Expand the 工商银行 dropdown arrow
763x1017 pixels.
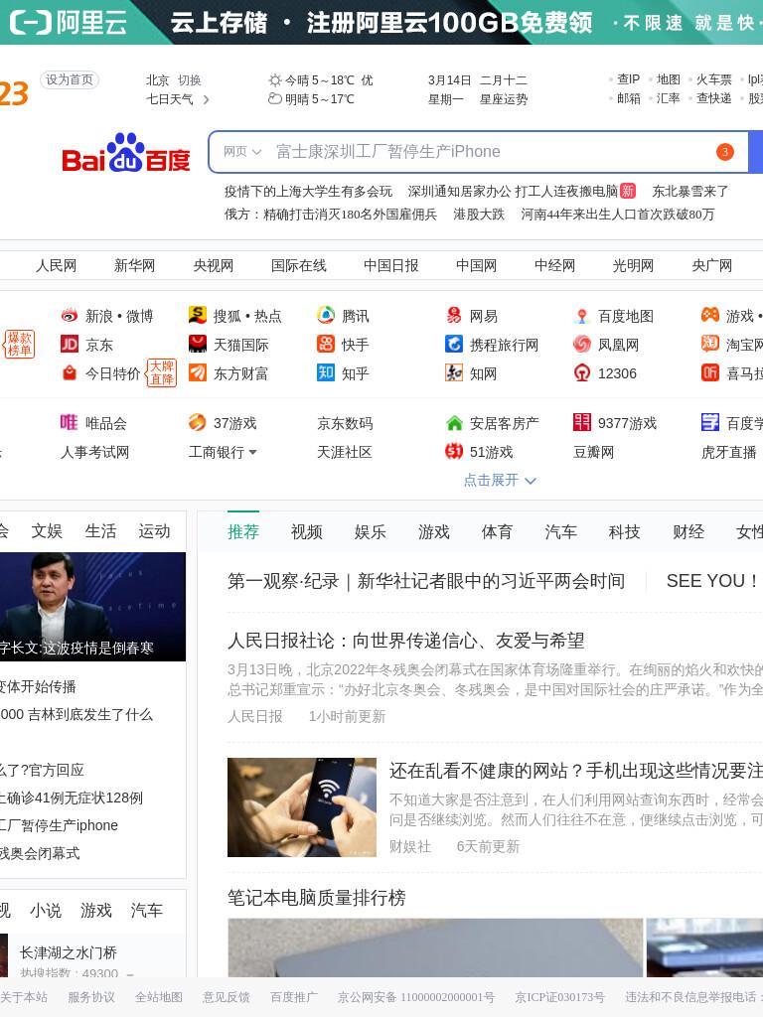253,452
